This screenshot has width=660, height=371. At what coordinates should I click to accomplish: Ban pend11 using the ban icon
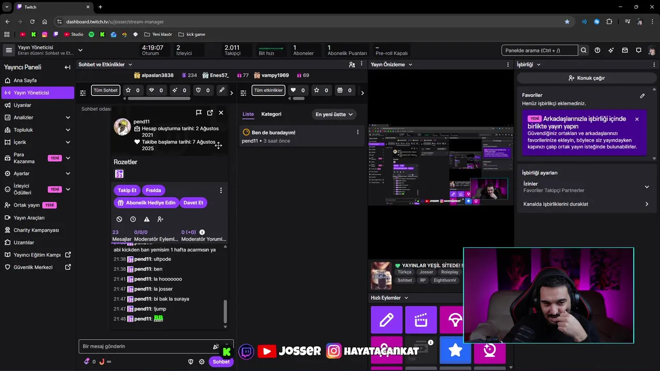120,219
